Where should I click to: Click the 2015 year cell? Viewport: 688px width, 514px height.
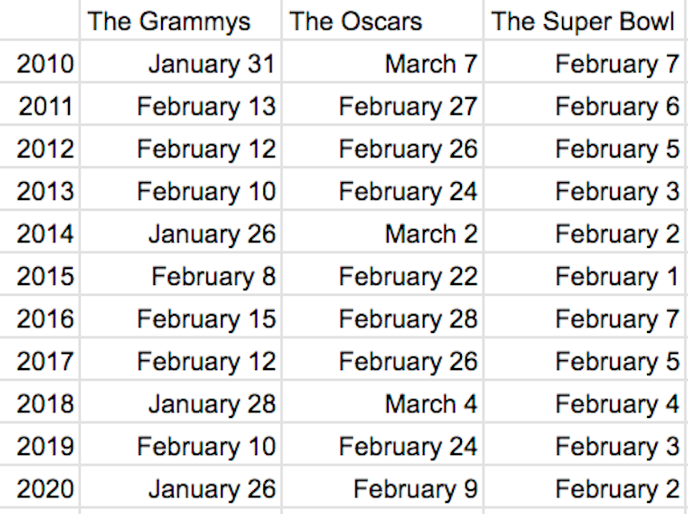(x=45, y=276)
